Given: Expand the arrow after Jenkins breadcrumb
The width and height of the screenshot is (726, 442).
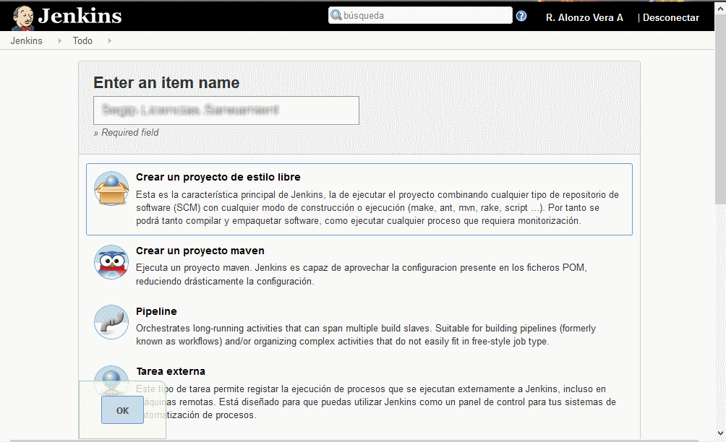Looking at the screenshot, I should [x=59, y=40].
